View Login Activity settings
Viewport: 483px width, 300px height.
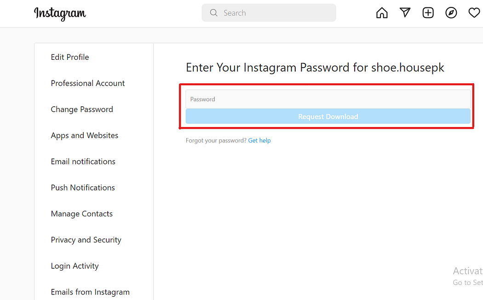pyautogui.click(x=75, y=266)
